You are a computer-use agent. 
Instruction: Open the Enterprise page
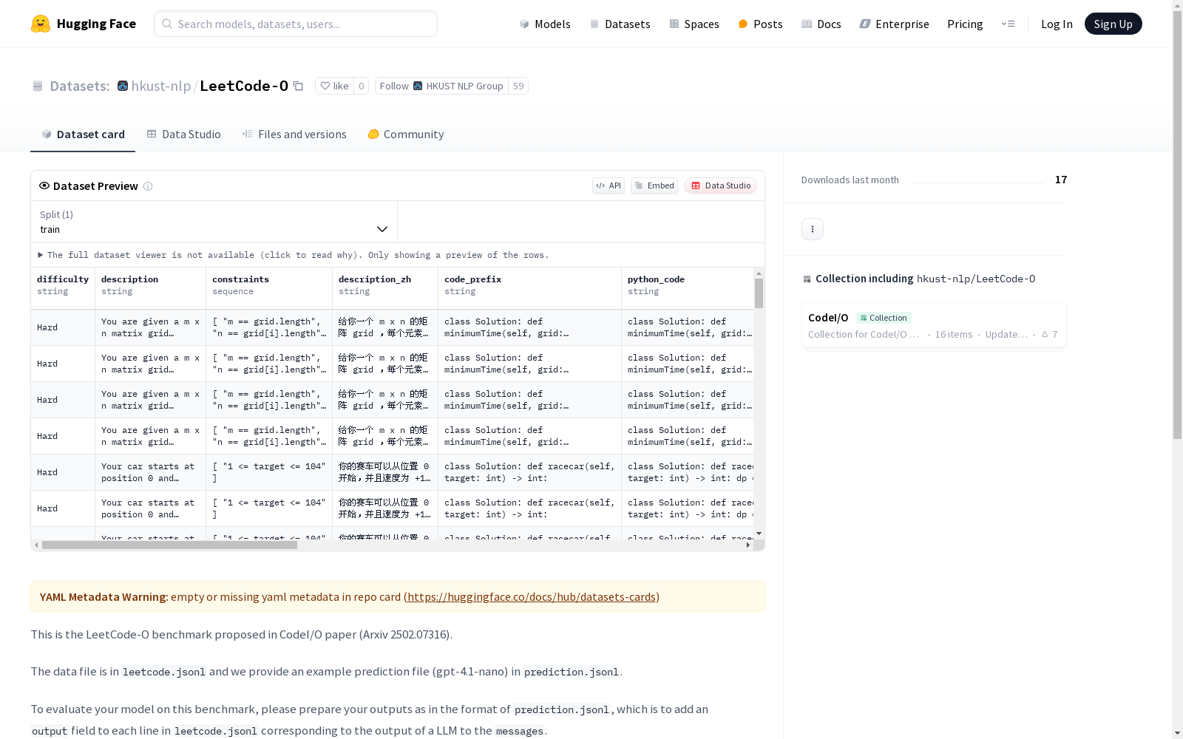coord(894,24)
